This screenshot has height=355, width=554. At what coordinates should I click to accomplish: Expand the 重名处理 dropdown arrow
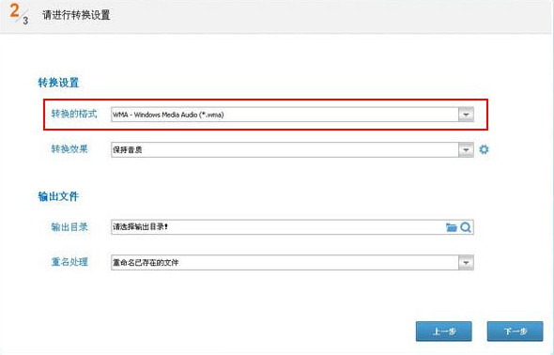click(x=466, y=262)
